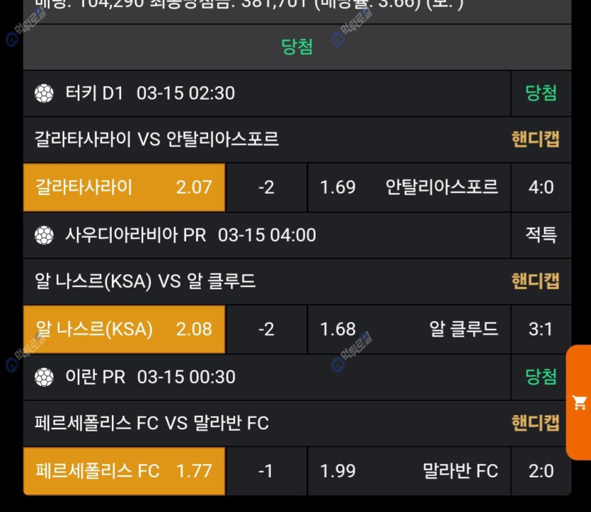Click the 4:0 score result cell
Screen dimensions: 591x512
coord(541,187)
